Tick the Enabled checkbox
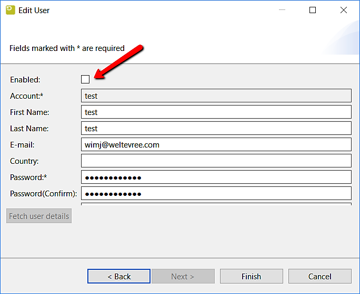This screenshot has height=294, width=360. pyautogui.click(x=85, y=79)
